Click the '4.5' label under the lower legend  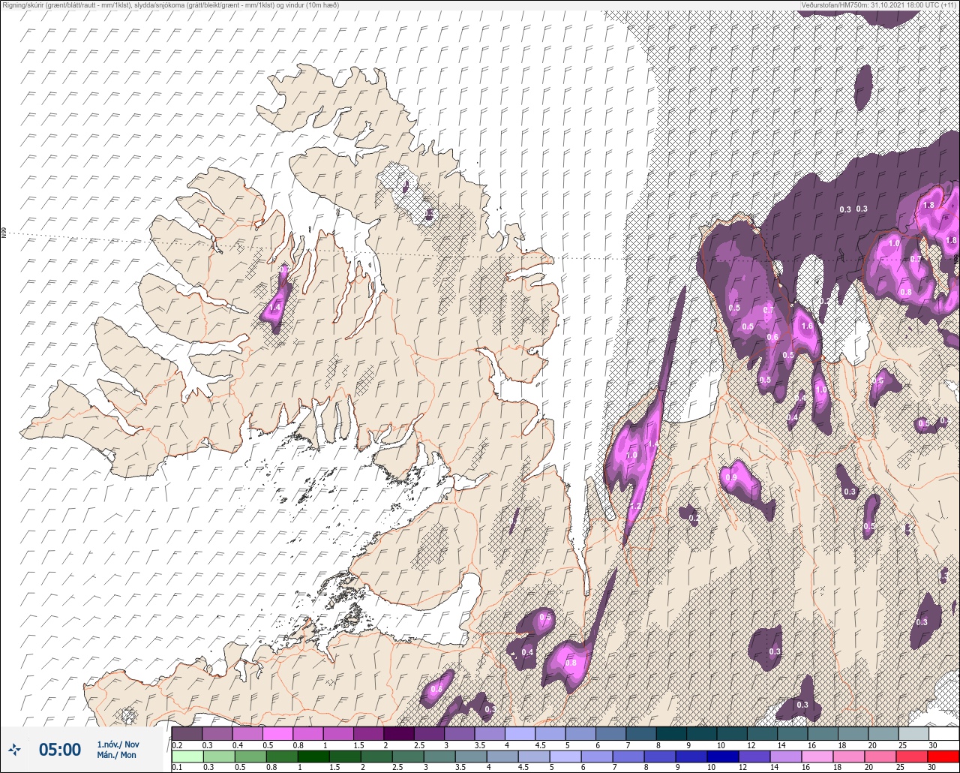pos(523,768)
